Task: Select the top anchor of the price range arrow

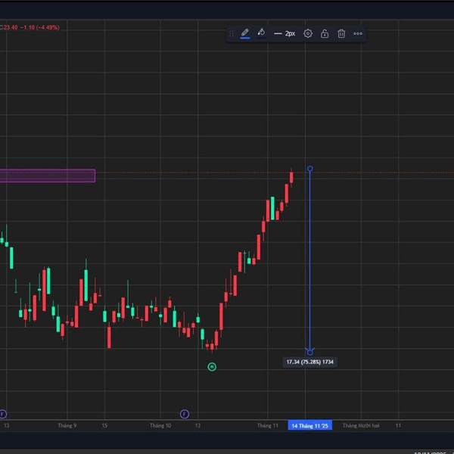Action: pyautogui.click(x=309, y=169)
